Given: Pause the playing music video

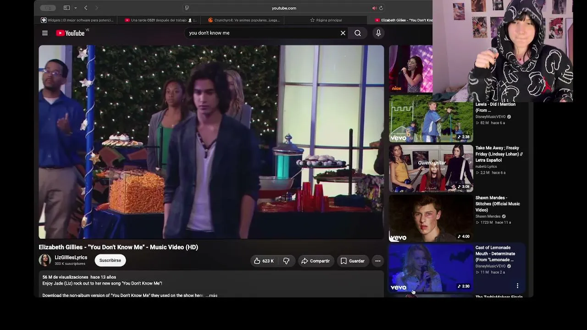Looking at the screenshot, I should point(211,142).
